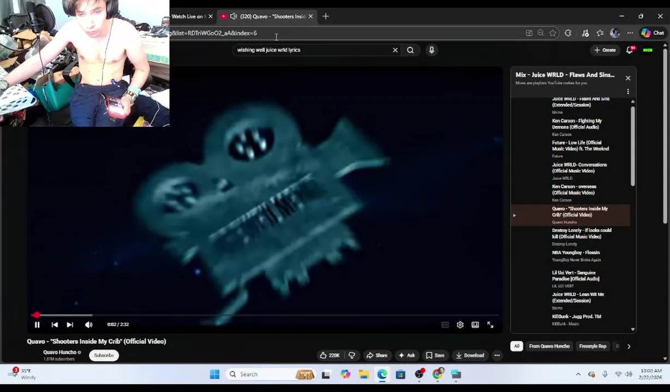Play Future - Low Life ft. The Weeknd
This screenshot has height=392, width=670.
click(x=571, y=149)
